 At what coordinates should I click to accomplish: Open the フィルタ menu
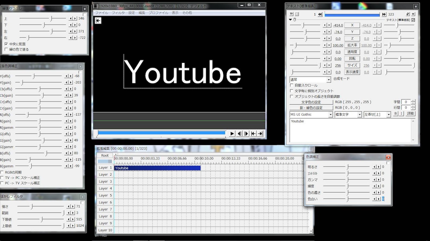tap(118, 13)
